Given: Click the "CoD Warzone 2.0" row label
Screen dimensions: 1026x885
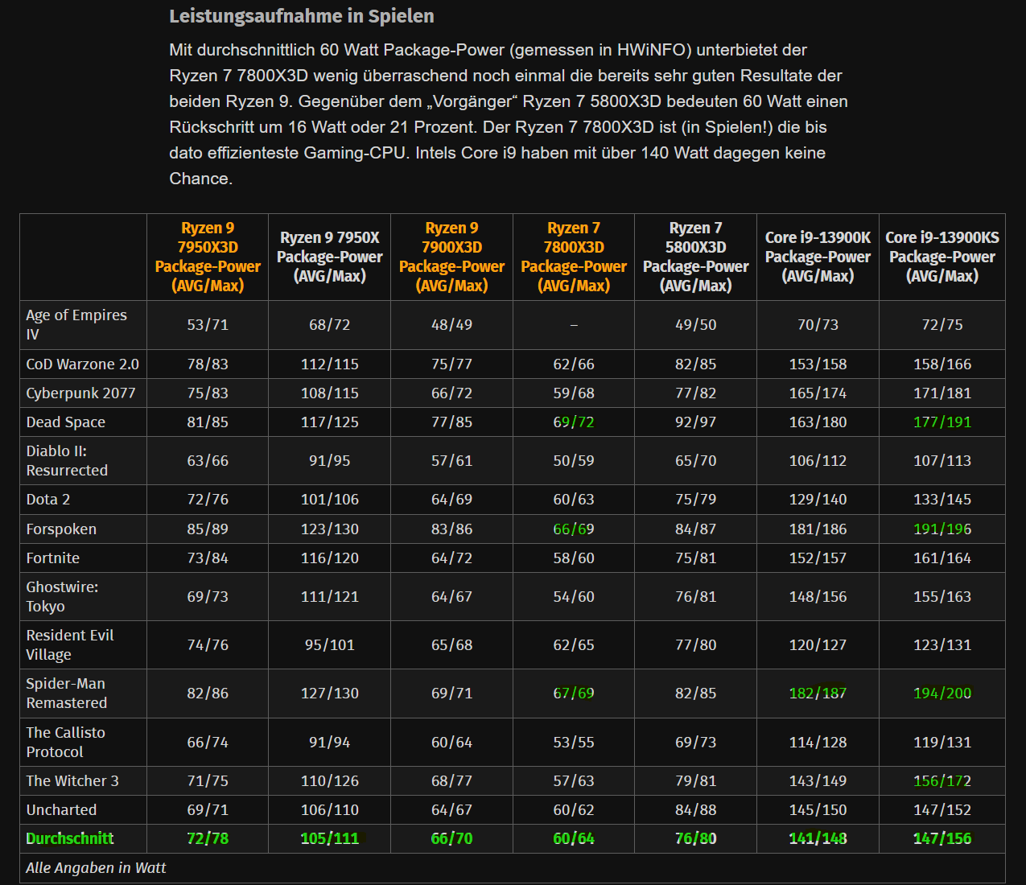Looking at the screenshot, I should 83,364.
